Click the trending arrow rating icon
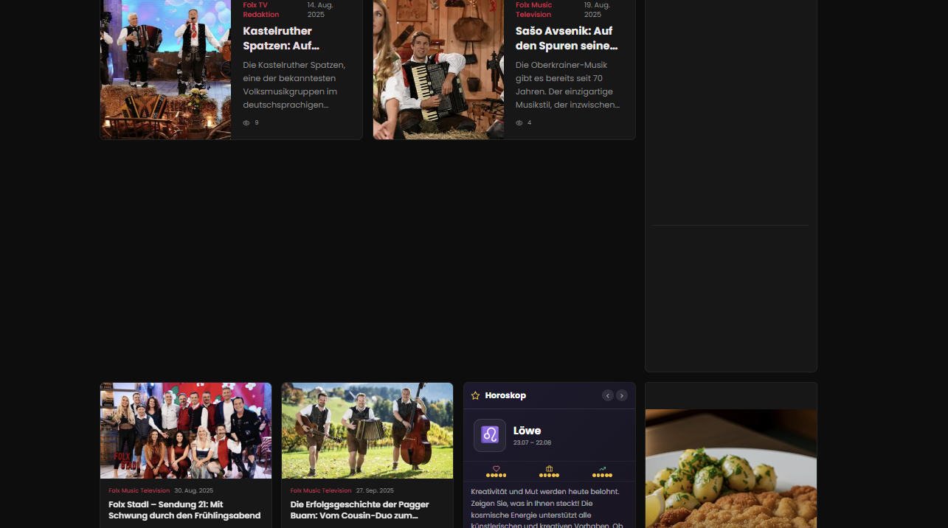 [x=602, y=468]
